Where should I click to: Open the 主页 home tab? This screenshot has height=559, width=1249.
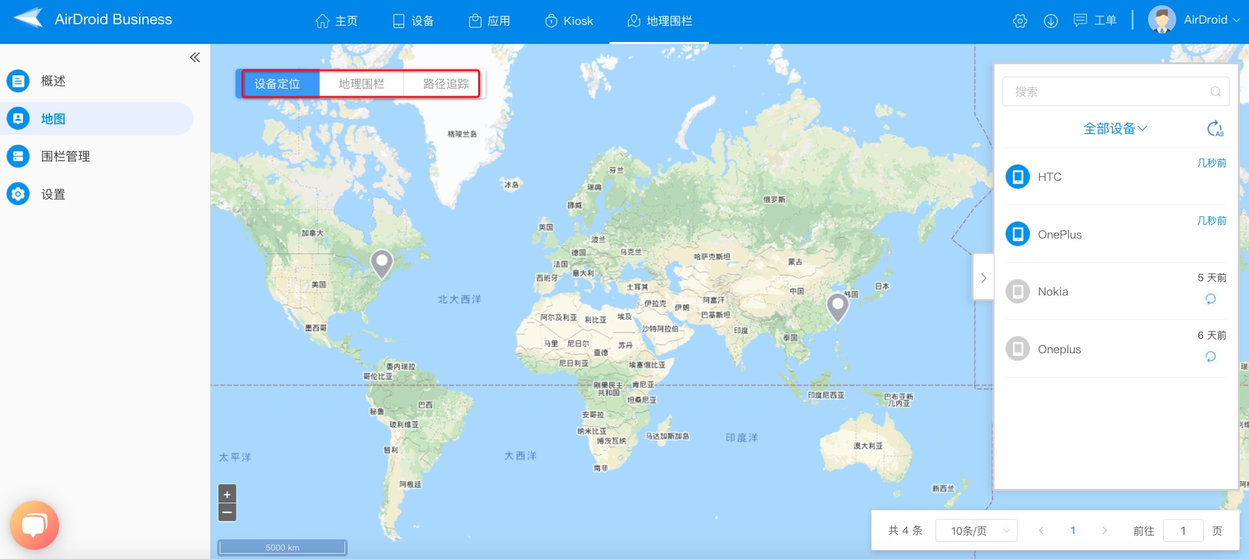[x=337, y=21]
